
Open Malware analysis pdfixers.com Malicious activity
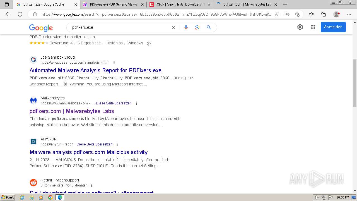click(x=89, y=152)
